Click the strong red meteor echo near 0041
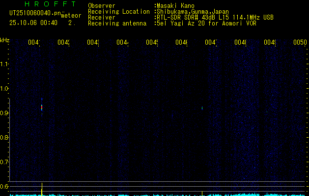Image resolution: width=309 pixels, height=196 pixels. point(42,107)
